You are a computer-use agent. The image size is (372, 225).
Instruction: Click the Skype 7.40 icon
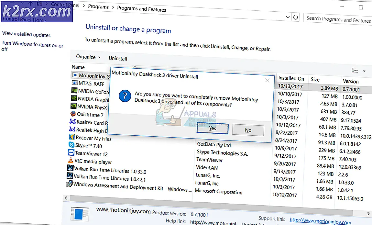coord(71,144)
